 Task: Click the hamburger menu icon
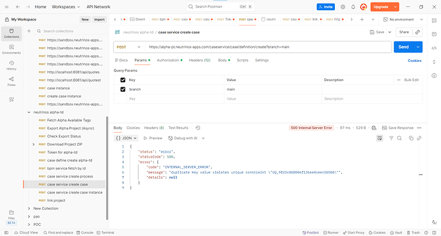(x=7, y=7)
